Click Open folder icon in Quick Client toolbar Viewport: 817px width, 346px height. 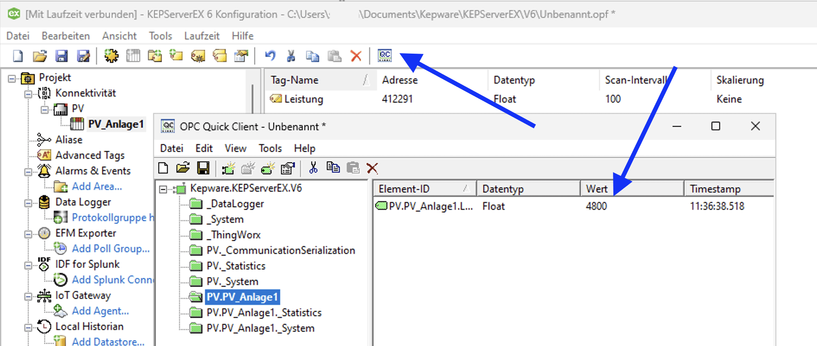coord(183,168)
